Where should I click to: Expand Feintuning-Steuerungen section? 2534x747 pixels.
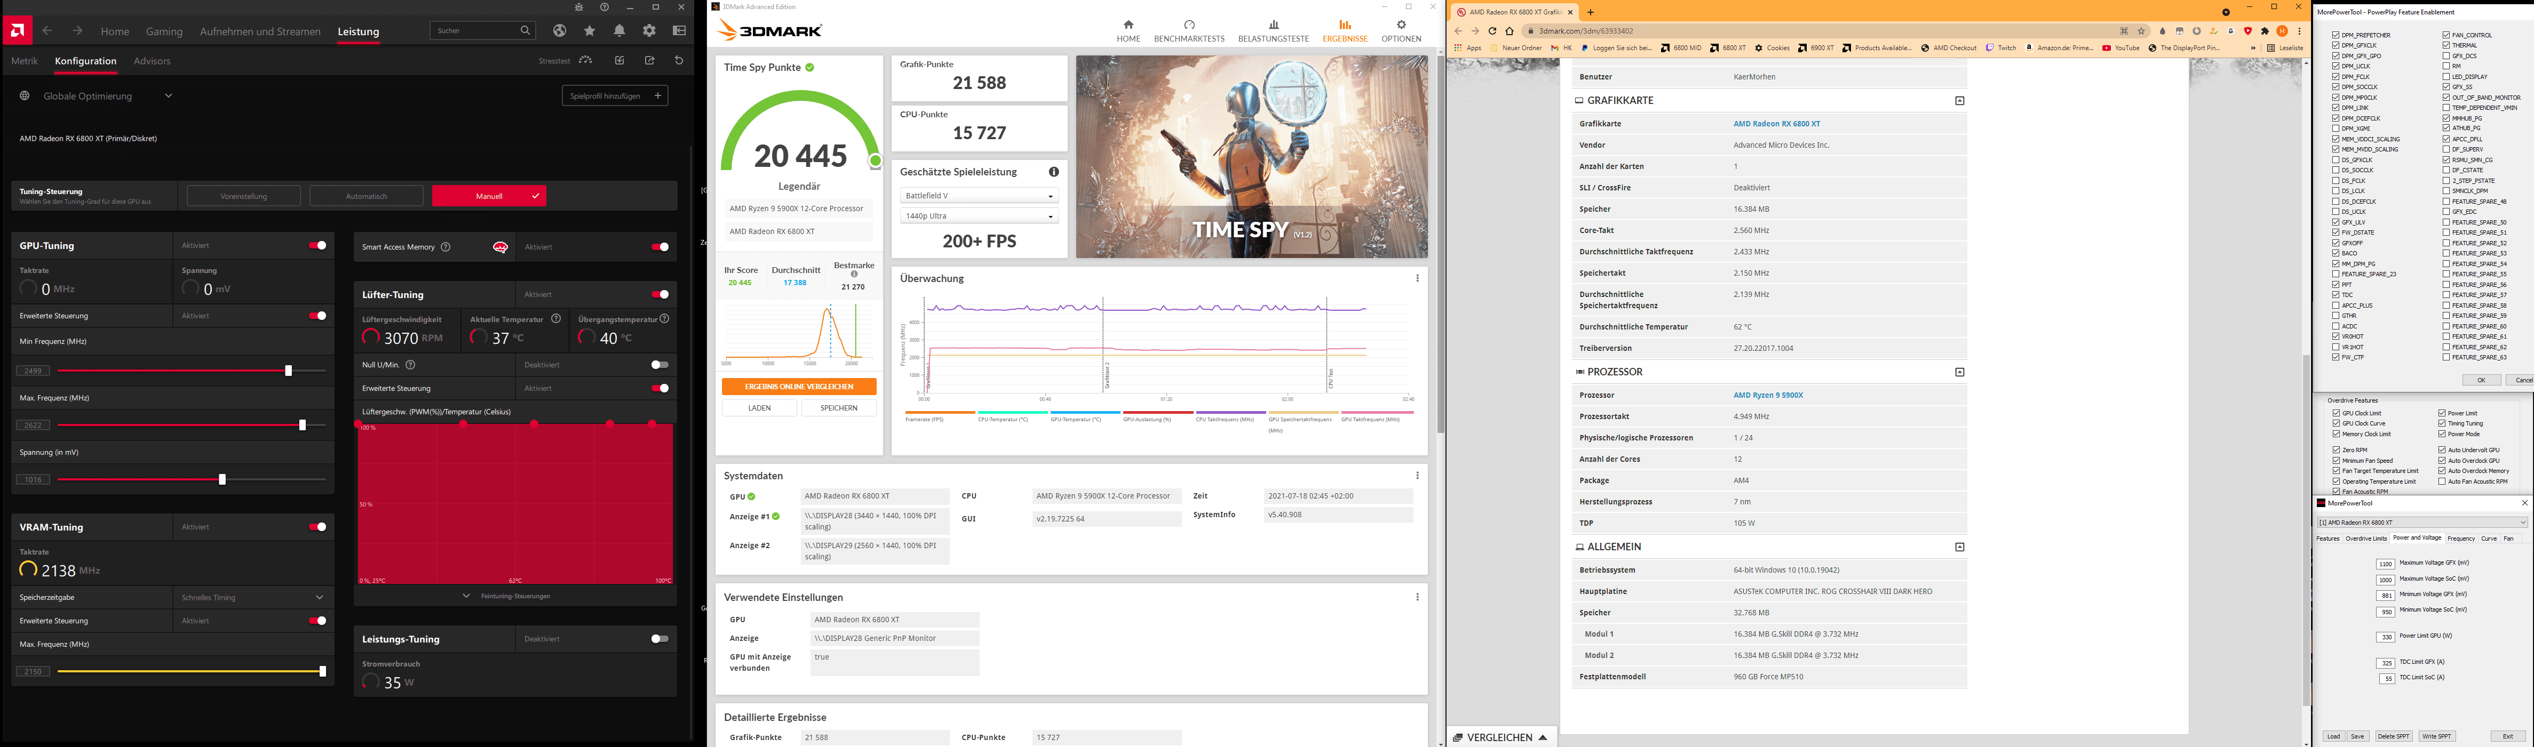click(506, 596)
